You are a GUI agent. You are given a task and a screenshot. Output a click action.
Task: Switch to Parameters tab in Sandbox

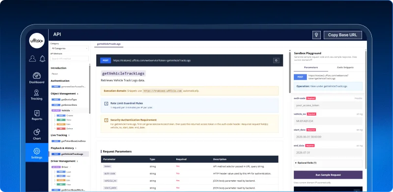click(311, 68)
